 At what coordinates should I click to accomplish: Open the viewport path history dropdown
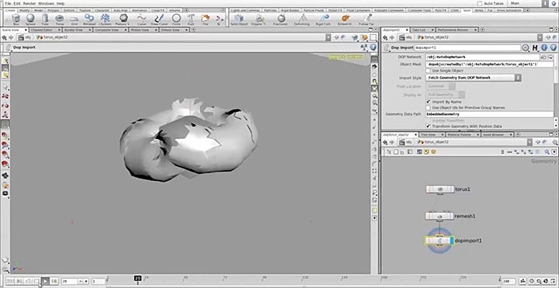pos(328,37)
